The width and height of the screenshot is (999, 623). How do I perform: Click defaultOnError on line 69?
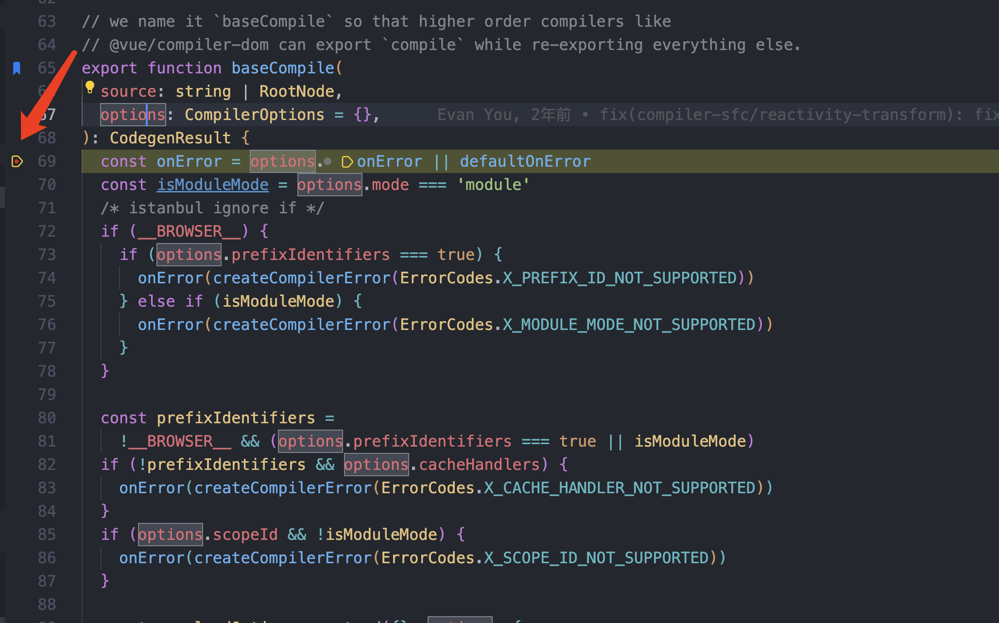(x=525, y=161)
